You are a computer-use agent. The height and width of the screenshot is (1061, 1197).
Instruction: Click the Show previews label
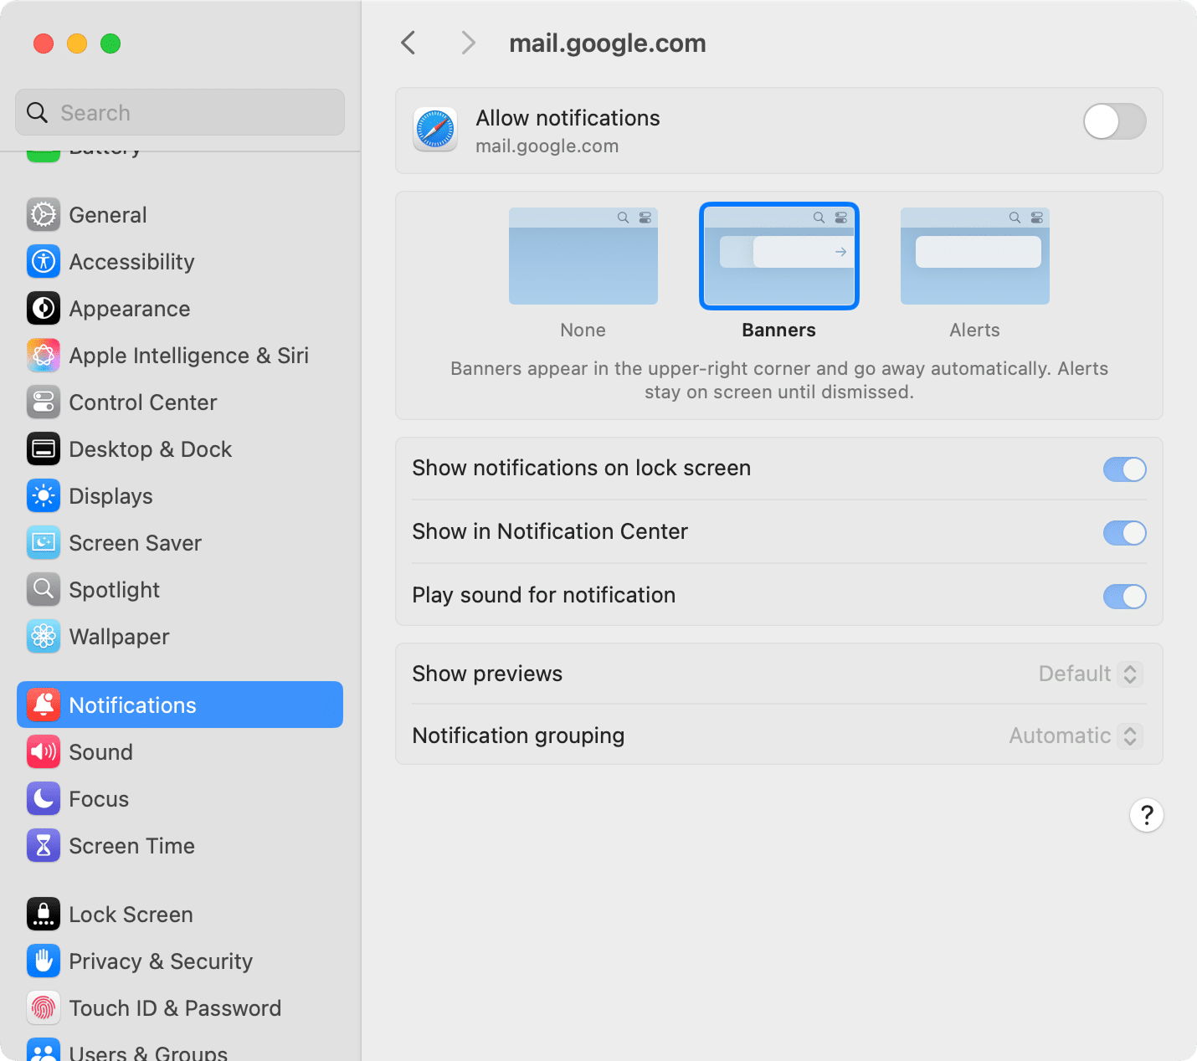487,674
